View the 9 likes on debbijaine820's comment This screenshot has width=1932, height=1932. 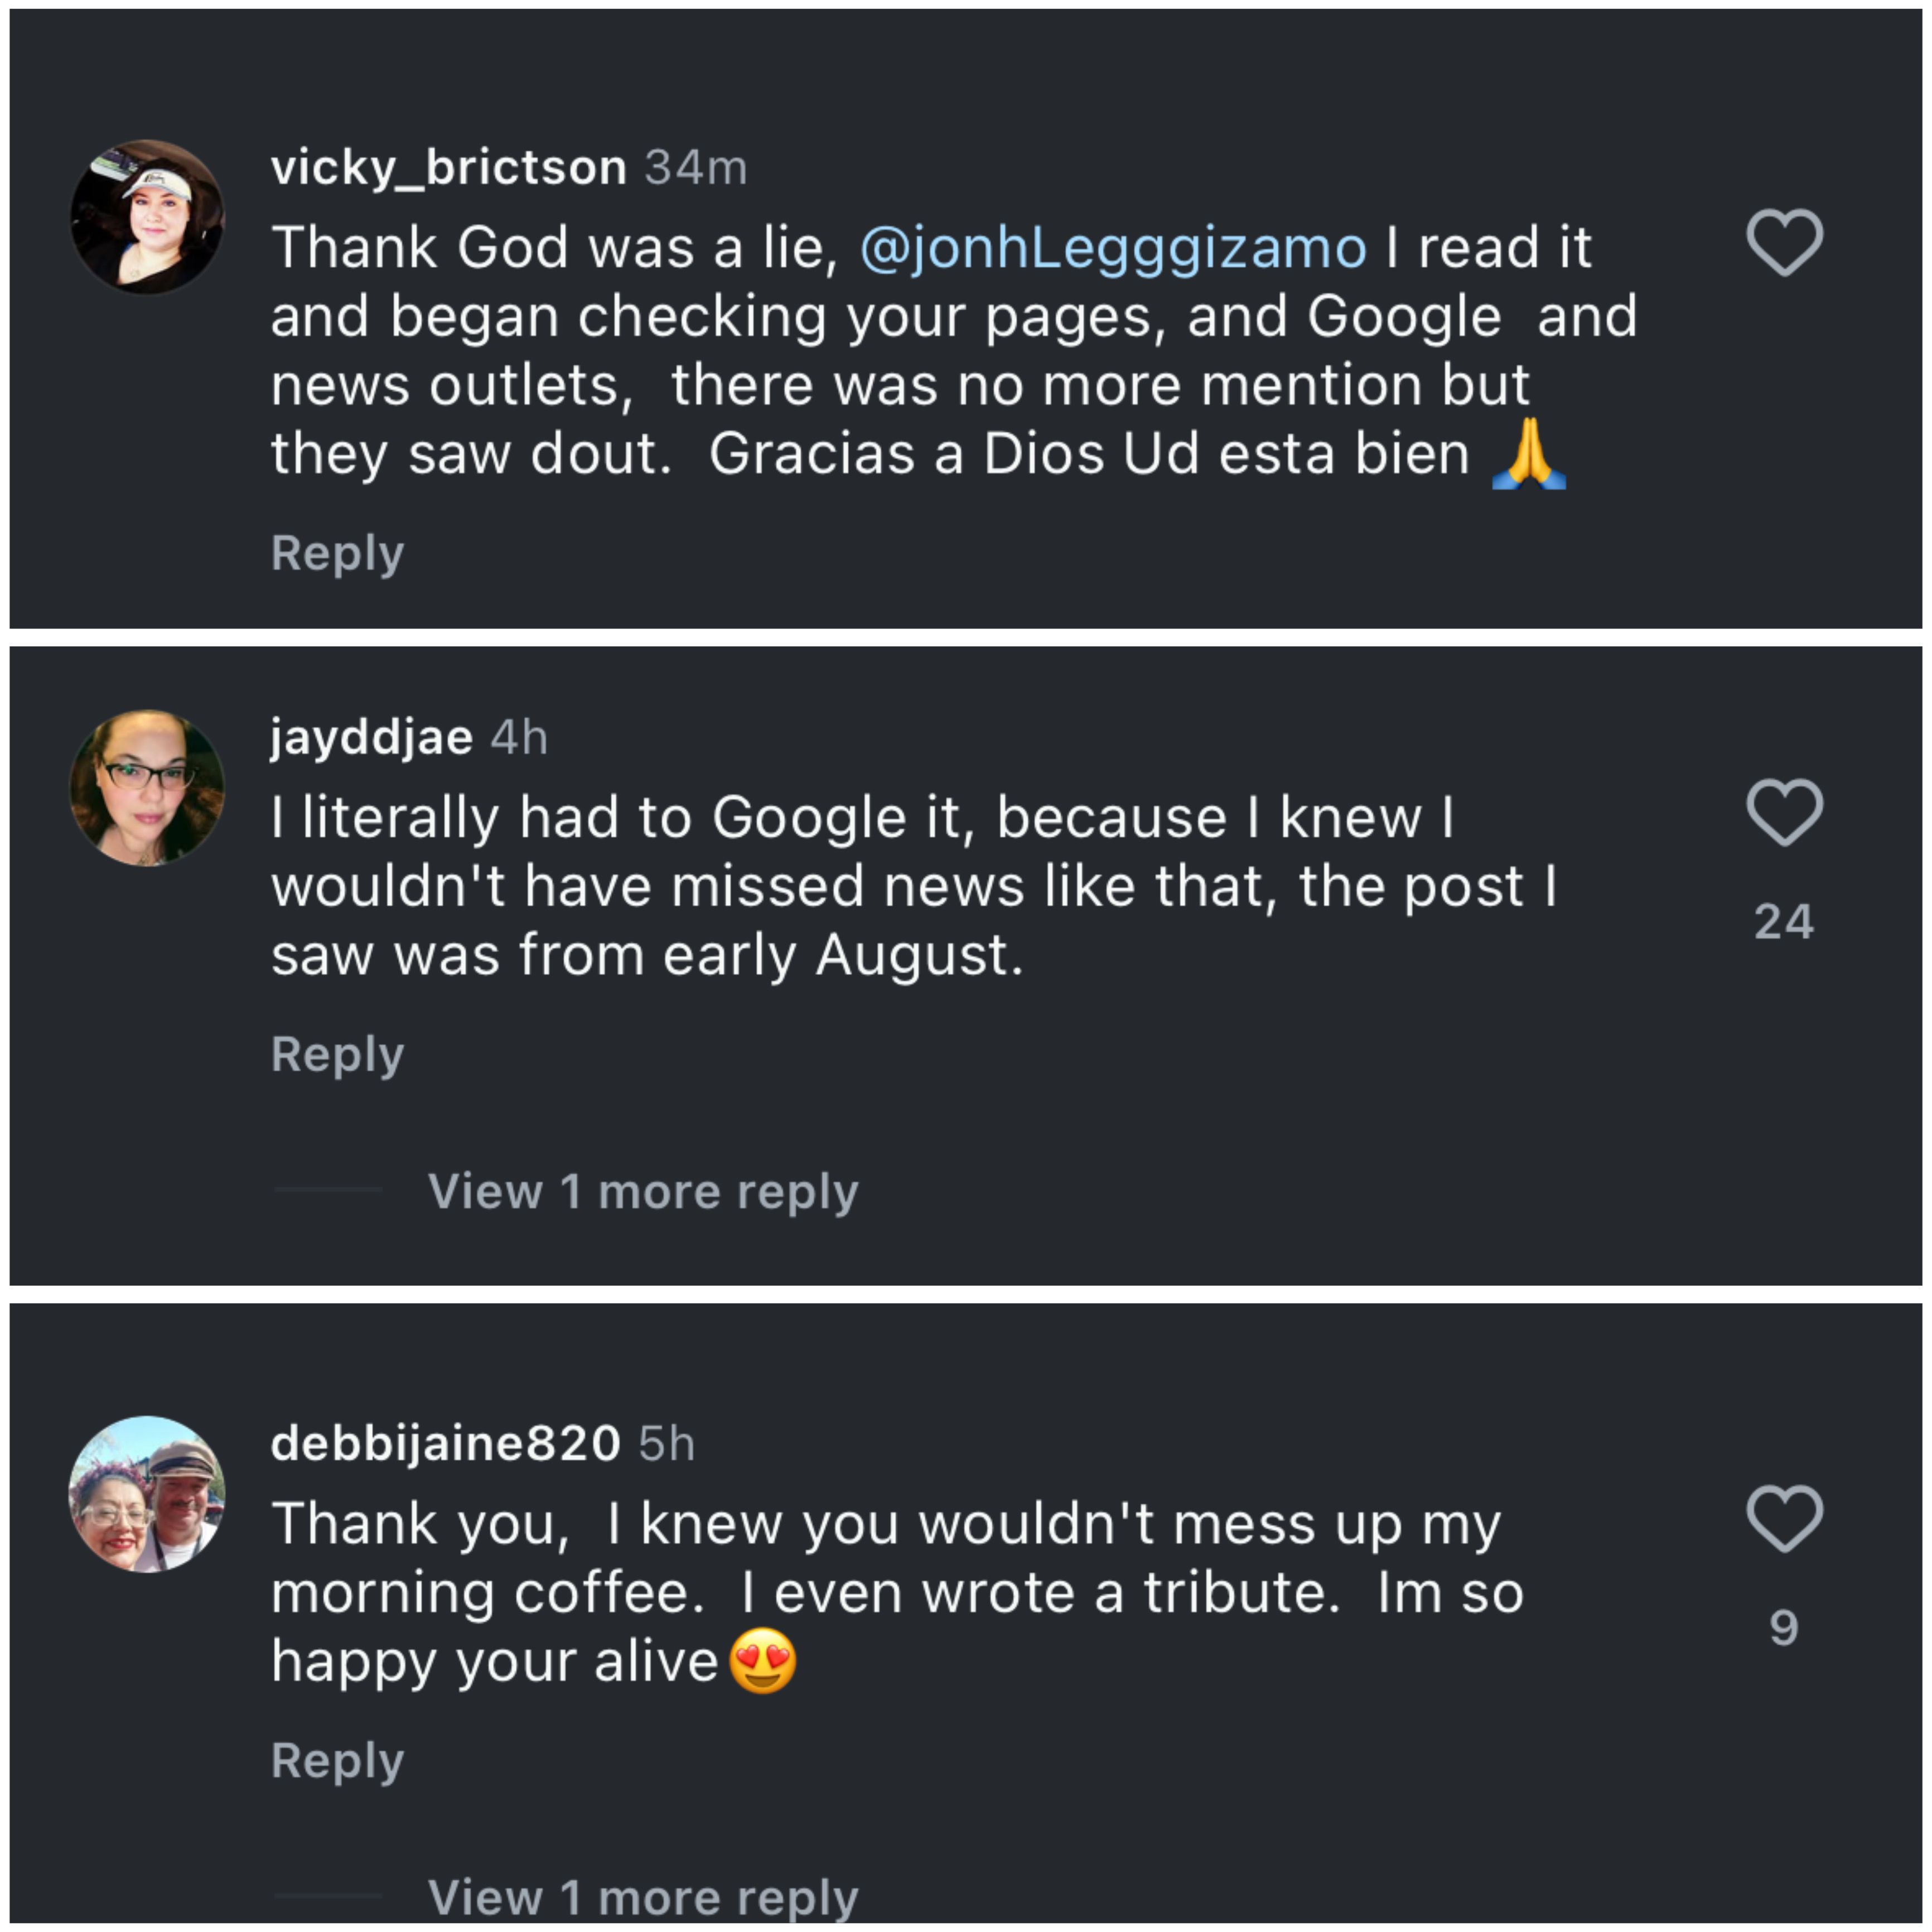pyautogui.click(x=1784, y=1627)
